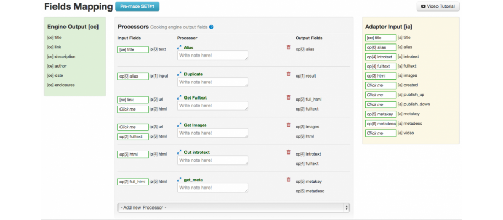Click the empty [ia] created input field
Image resolution: width=503 pixels, height=220 pixels.
[x=380, y=85]
